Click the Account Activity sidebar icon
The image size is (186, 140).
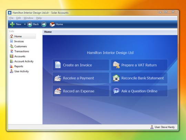[x=11, y=61]
